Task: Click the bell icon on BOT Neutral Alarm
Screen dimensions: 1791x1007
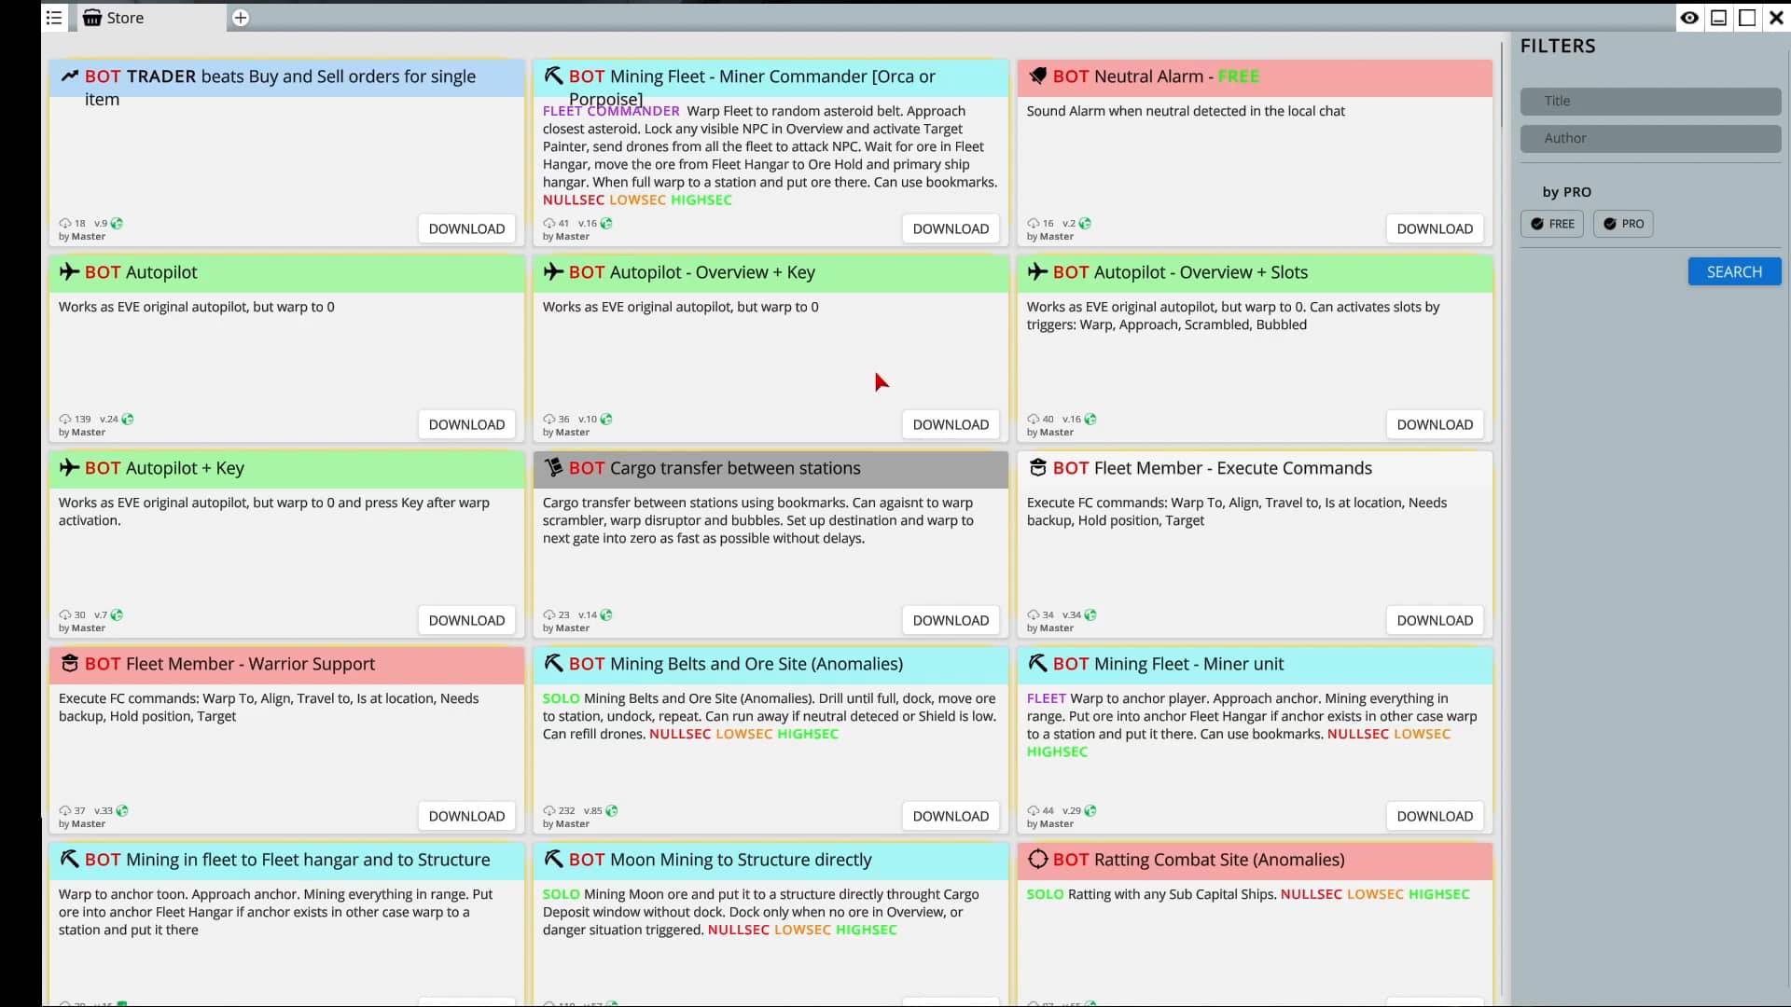Action: (1038, 76)
